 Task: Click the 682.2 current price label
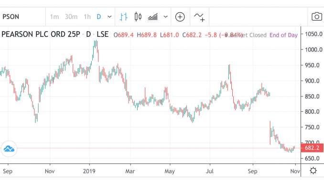click(312, 148)
